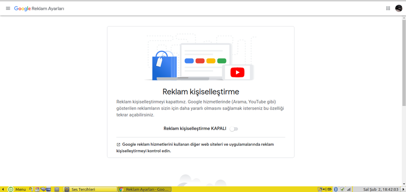The width and height of the screenshot is (406, 192).
Task: Turn on the Reklam kişiselleştirme switch
Action: pyautogui.click(x=234, y=129)
